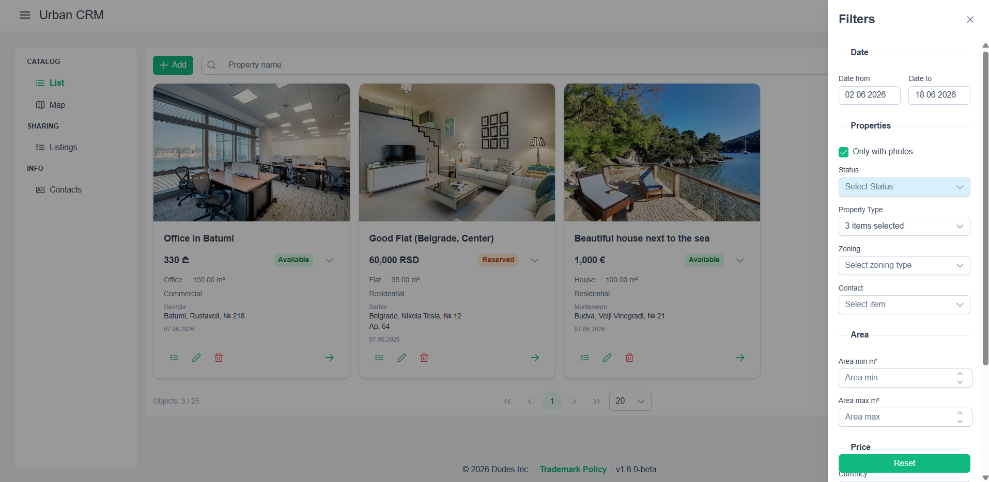The image size is (989, 482).
Task: Uncheck Only with photos checkbox
Action: pyautogui.click(x=843, y=152)
